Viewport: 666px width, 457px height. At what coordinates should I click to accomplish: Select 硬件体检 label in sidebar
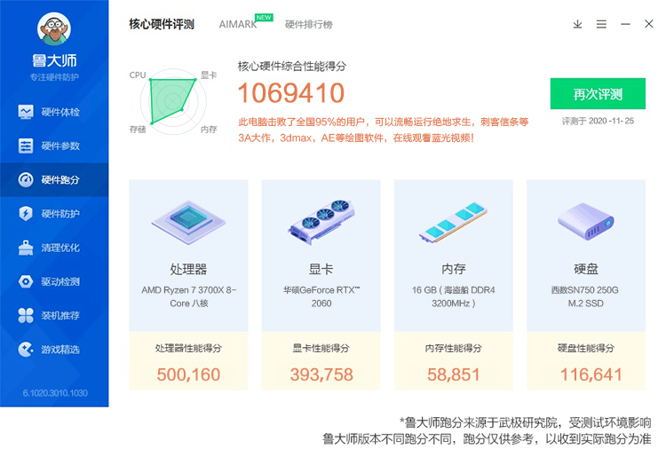[60, 112]
